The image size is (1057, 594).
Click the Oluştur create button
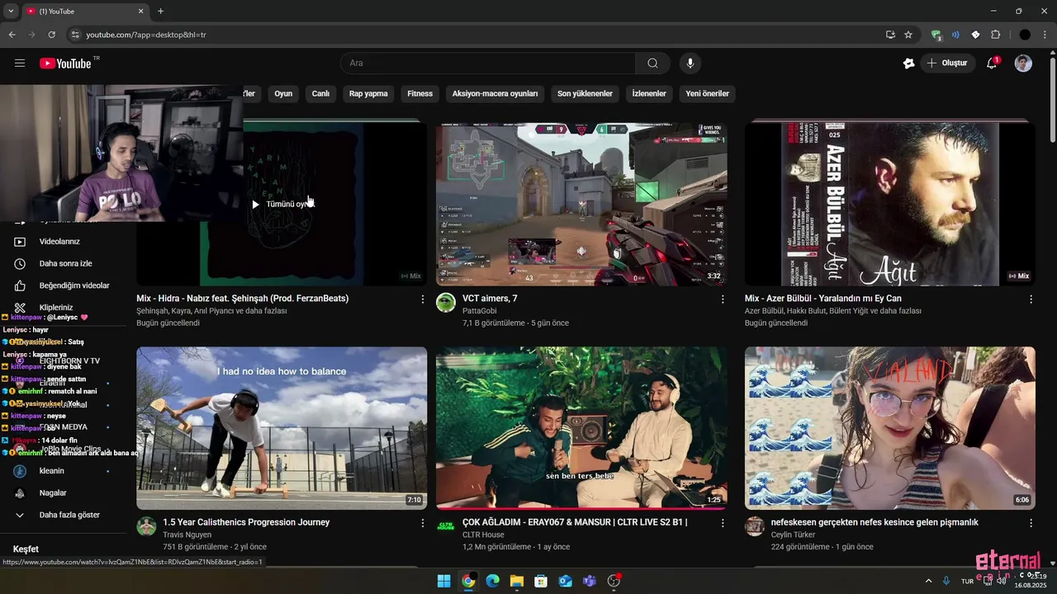coord(948,64)
